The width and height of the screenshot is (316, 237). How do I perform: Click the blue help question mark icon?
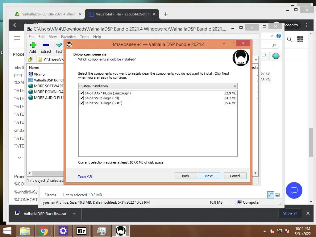click(x=279, y=36)
